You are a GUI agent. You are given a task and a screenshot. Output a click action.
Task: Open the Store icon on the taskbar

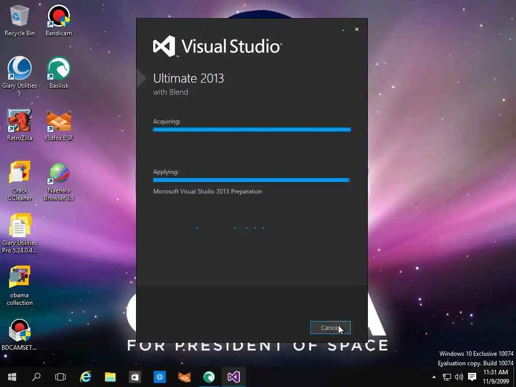pyautogui.click(x=135, y=377)
